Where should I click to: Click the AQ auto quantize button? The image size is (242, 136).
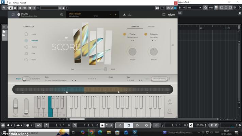tap(39, 125)
